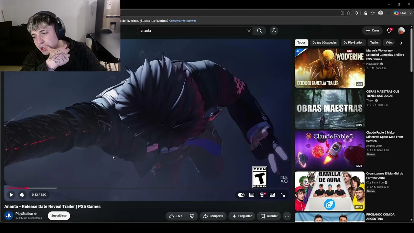Viewport: 414px width, 233px height.
Task: Open the 'PROBANDO COMIDA ARGENTINA' video title
Action: click(380, 217)
